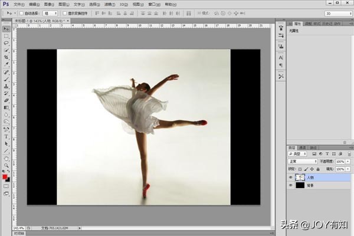This screenshot has width=354, height=236.
Task: Select the Rectangular Marquee tool
Action: (x=6, y=35)
